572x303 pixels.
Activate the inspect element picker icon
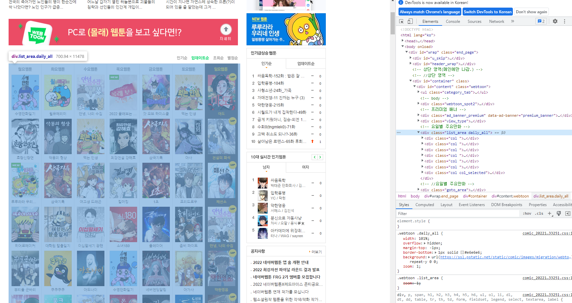[x=401, y=21]
